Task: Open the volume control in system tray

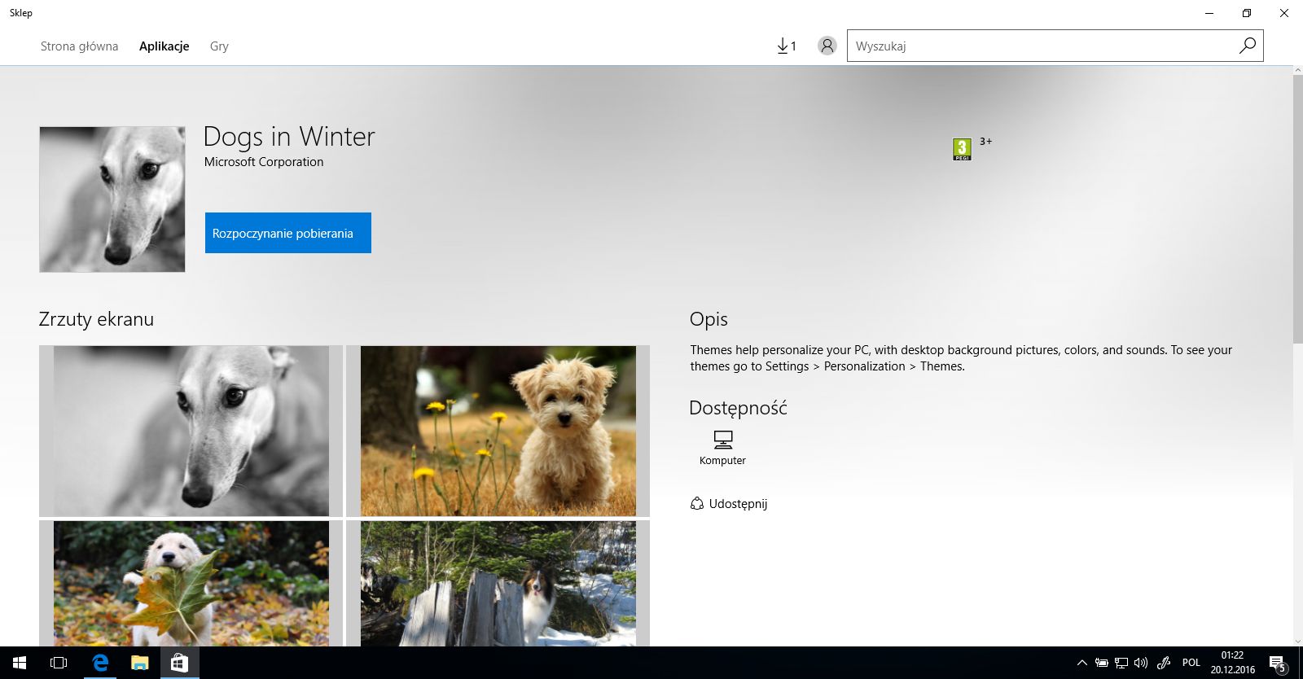Action: click(x=1141, y=663)
